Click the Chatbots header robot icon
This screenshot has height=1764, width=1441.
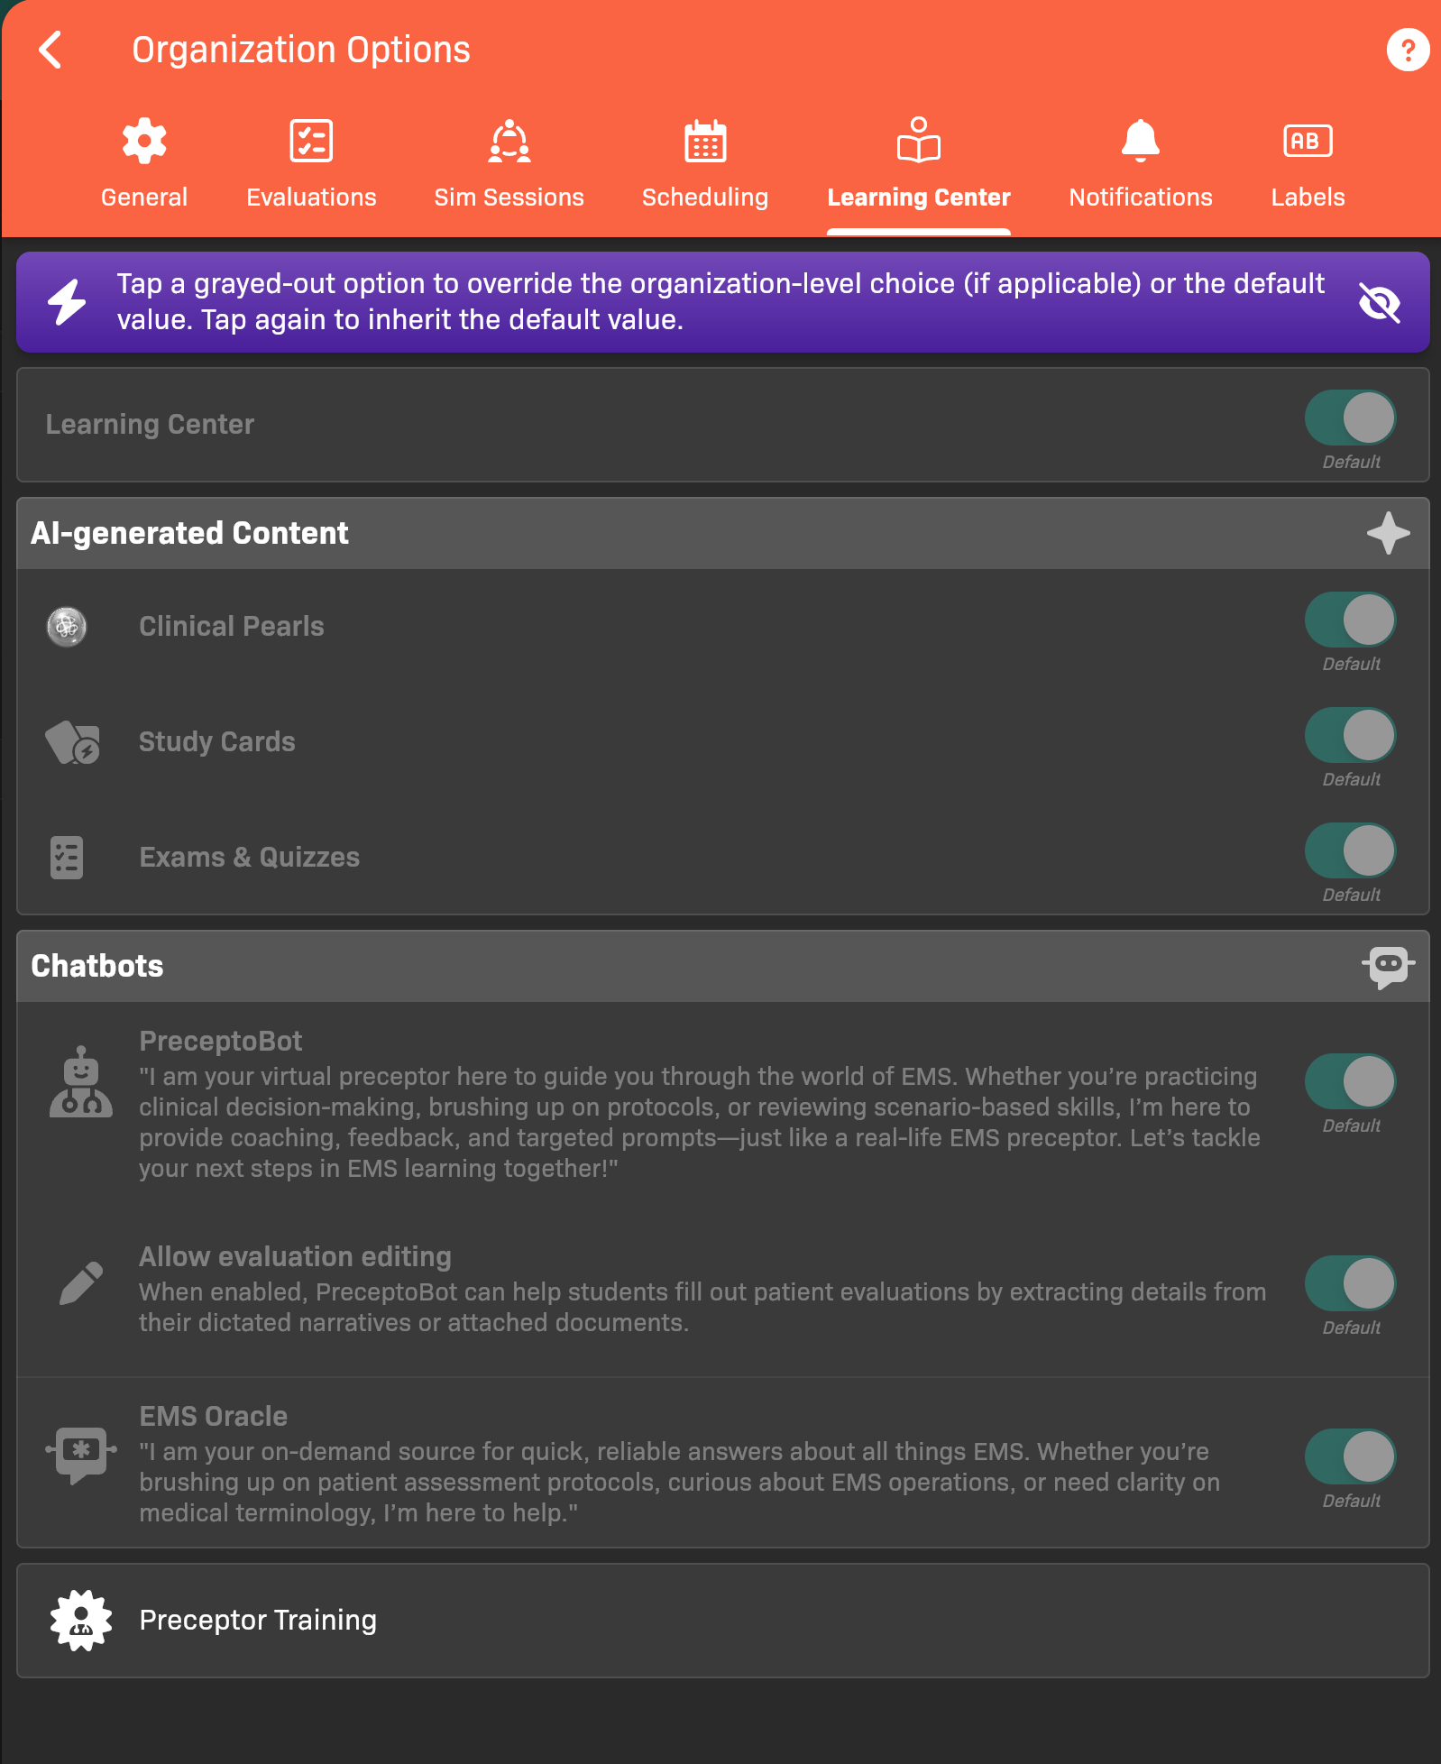[x=1388, y=966]
